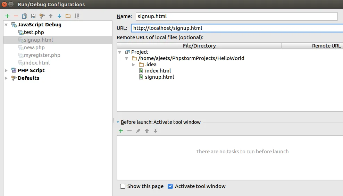The image size is (343, 196).
Task: Enable the Show this page checkbox
Action: 123,186
